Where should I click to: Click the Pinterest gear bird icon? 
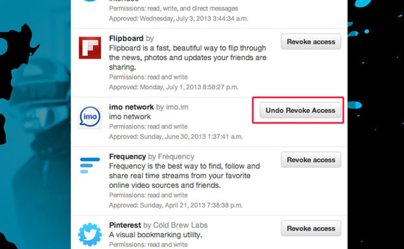90,234
